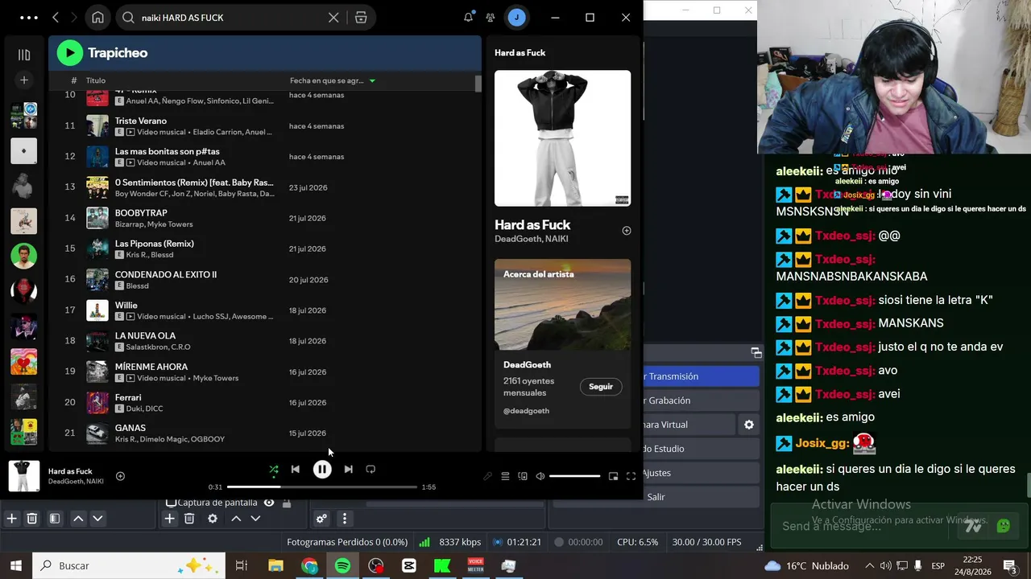Open OBS virtual camera settings gear
The image size is (1031, 579).
pos(749,425)
